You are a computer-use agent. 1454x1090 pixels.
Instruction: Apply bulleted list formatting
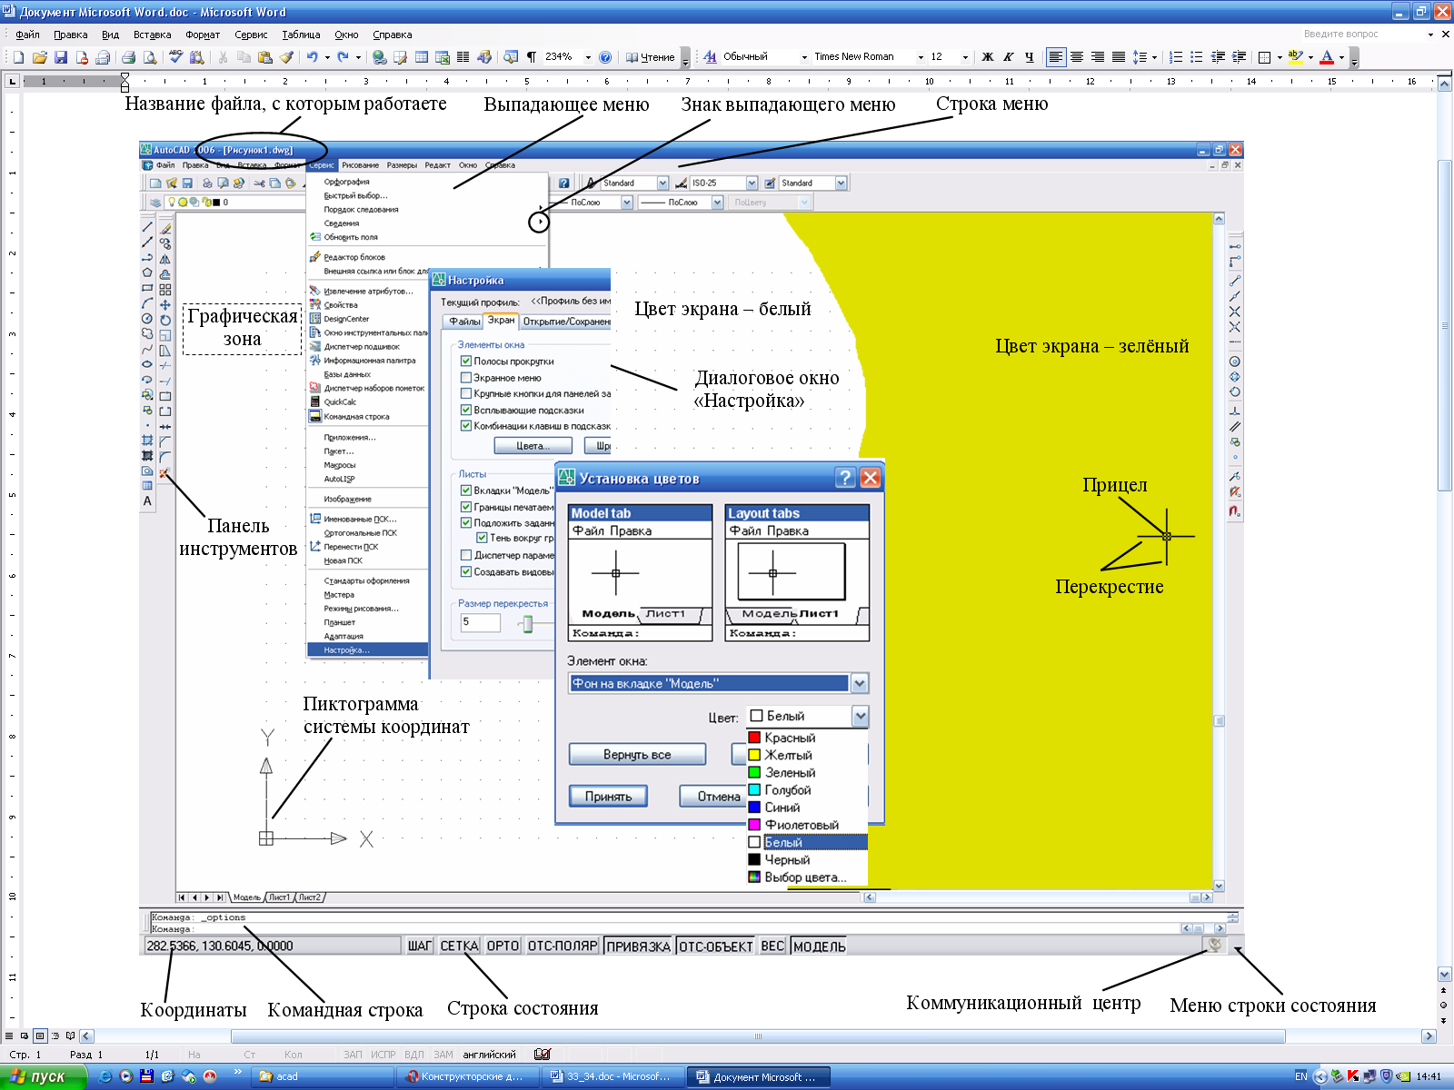1197,57
